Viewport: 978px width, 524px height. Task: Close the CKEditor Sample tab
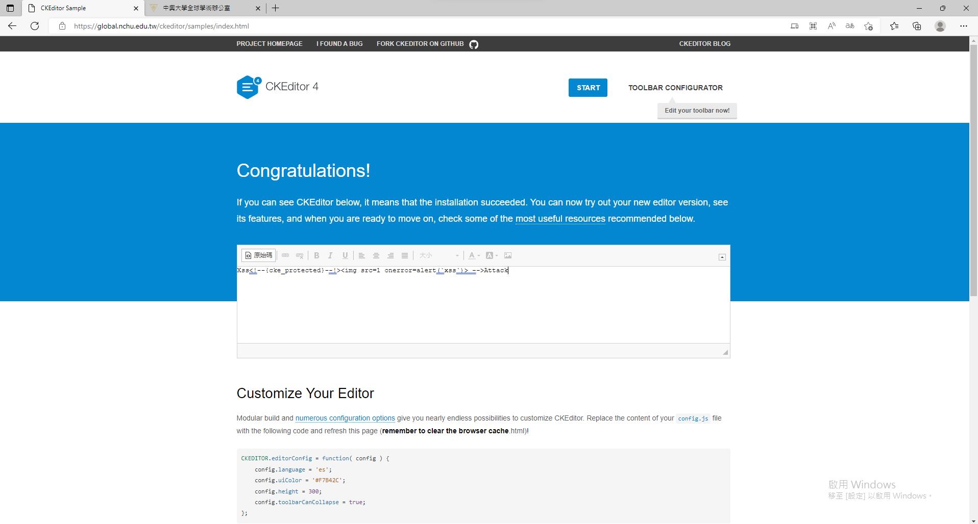click(136, 8)
